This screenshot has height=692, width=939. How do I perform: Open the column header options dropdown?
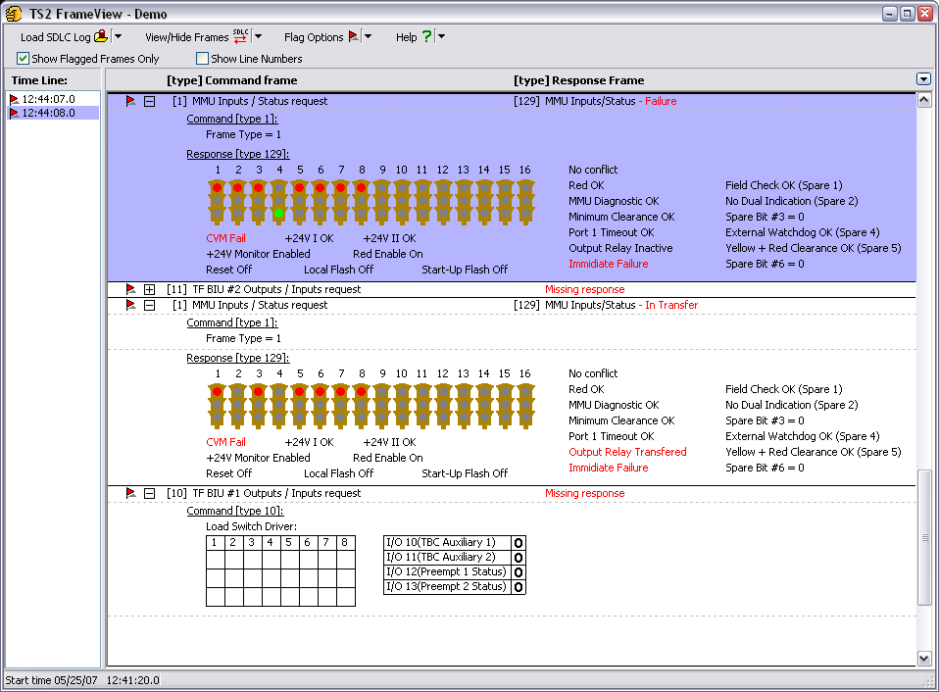click(x=922, y=79)
